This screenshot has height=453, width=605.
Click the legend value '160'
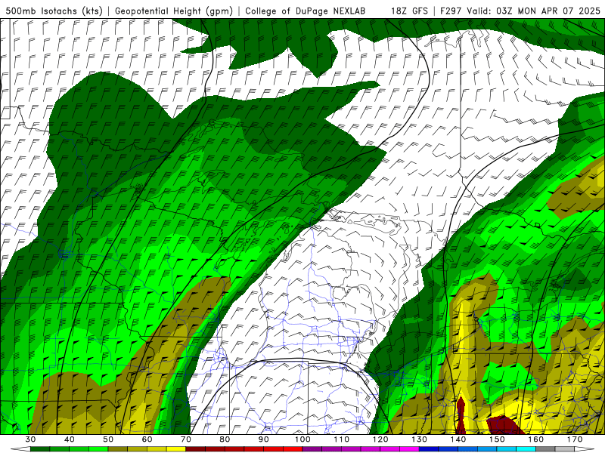(x=536, y=439)
